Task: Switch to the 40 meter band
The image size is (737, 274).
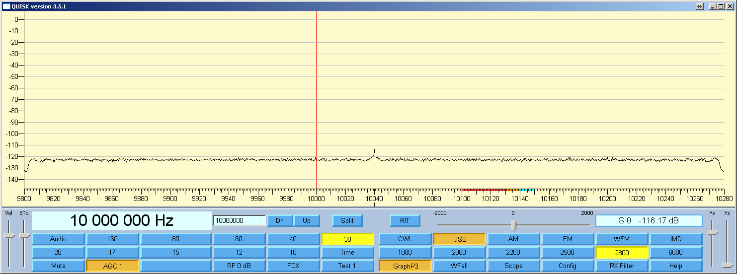Action: (x=293, y=239)
